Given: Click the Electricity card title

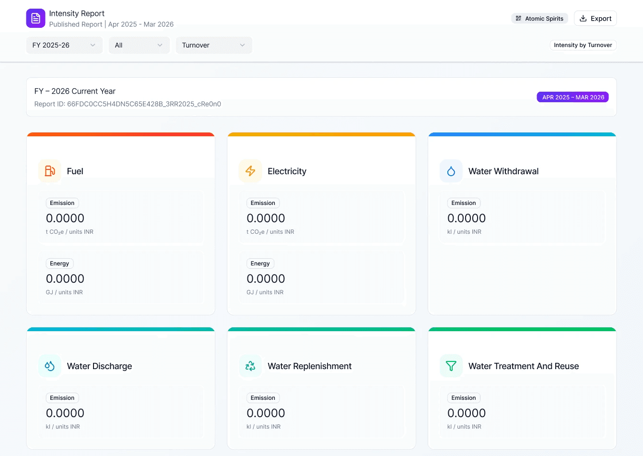Looking at the screenshot, I should (x=287, y=171).
